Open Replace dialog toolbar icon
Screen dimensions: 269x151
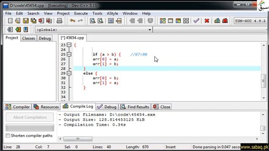pyautogui.click(x=100, y=21)
